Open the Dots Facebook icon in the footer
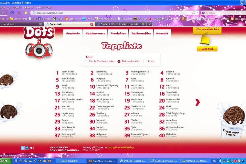 pyautogui.click(x=27, y=148)
